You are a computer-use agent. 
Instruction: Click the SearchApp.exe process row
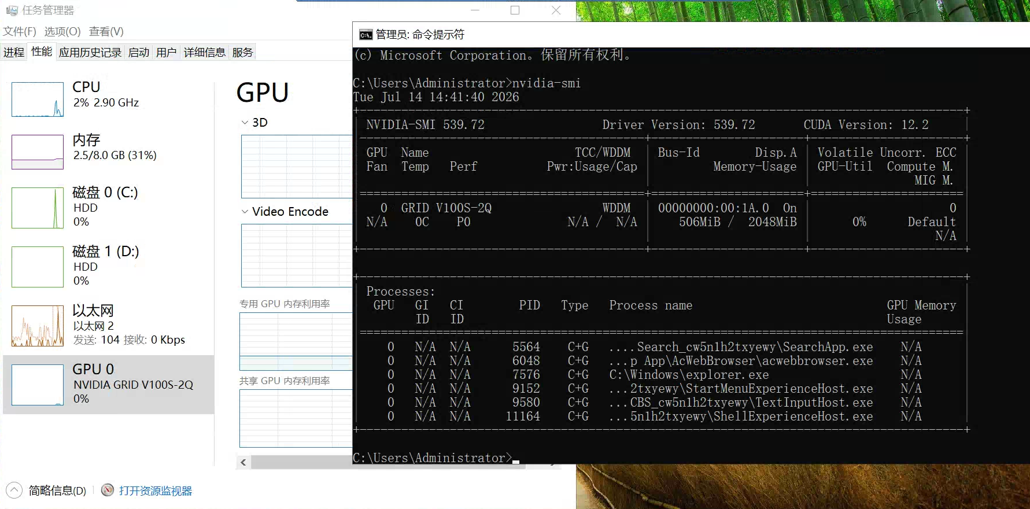click(x=656, y=347)
